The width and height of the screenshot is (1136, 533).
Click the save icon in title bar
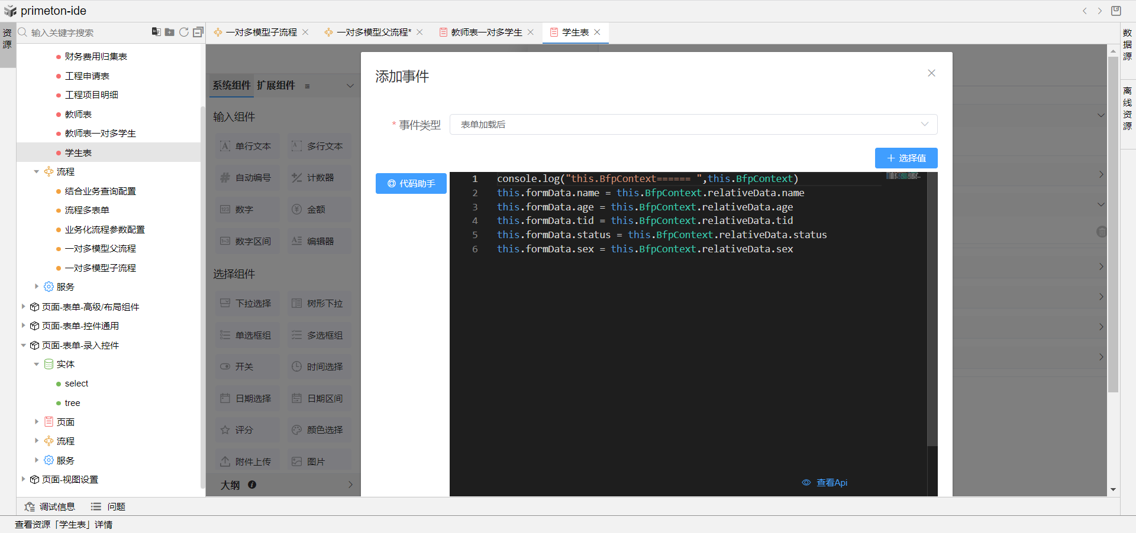point(1116,11)
